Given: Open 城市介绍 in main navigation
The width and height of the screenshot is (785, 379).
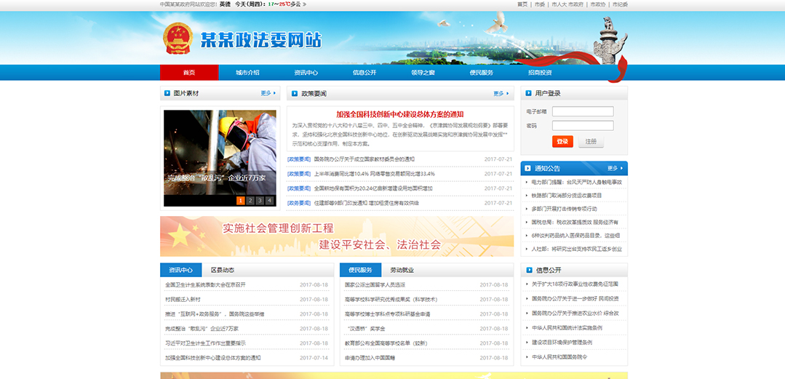Looking at the screenshot, I should click(247, 73).
